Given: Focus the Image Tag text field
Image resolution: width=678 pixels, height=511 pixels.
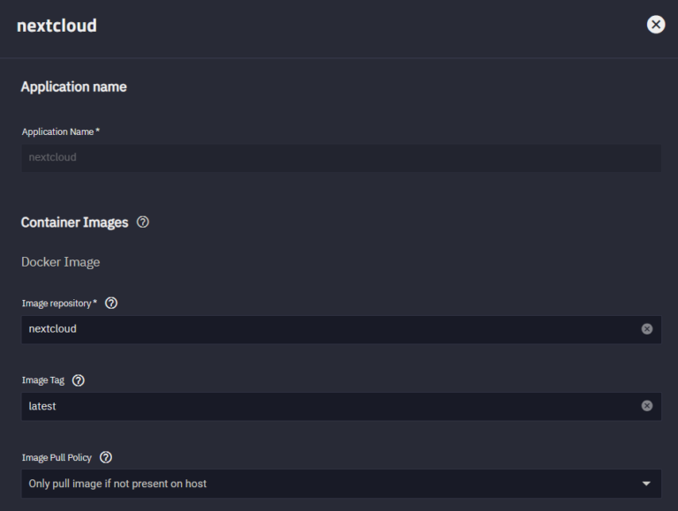Looking at the screenshot, I should (327, 406).
